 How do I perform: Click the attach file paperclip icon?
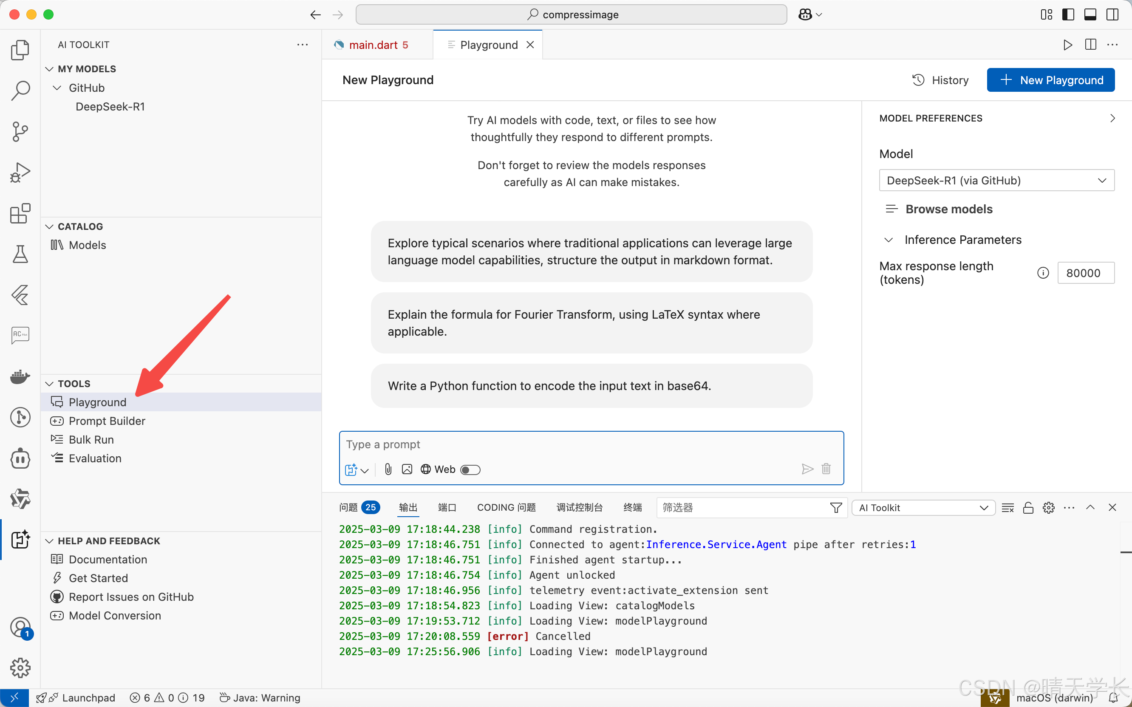(388, 469)
